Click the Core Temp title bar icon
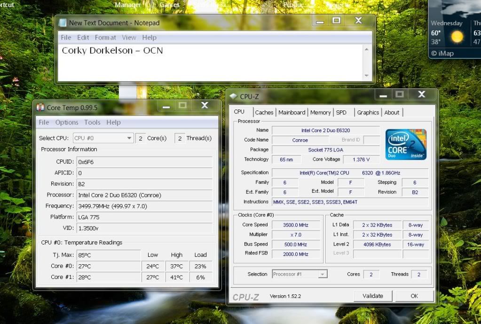This screenshot has width=481, height=324. pos(40,107)
